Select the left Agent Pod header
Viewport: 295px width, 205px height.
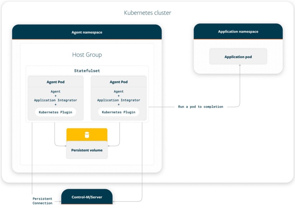click(56, 82)
